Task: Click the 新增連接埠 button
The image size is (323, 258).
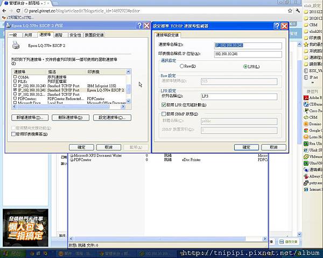Action: click(x=30, y=118)
